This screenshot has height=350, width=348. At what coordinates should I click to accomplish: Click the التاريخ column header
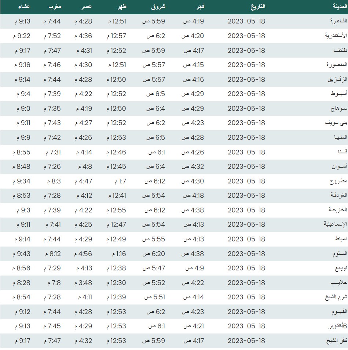click(x=257, y=7)
